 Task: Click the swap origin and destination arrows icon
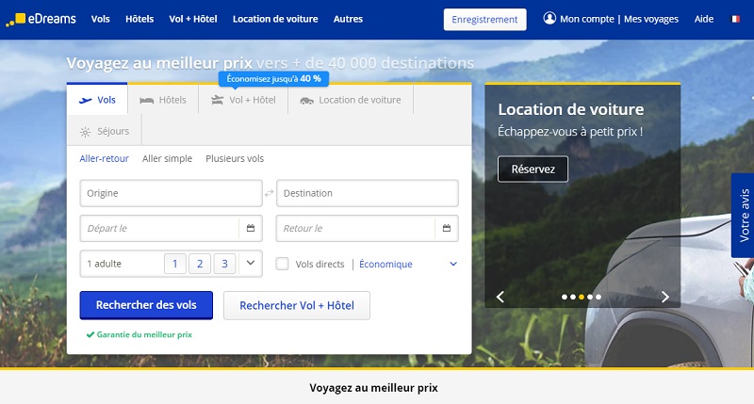(269, 193)
